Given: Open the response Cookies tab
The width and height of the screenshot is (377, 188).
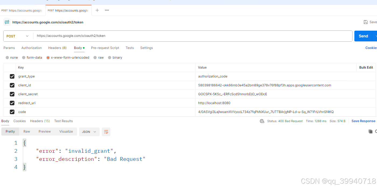Looking at the screenshot, I should click(x=20, y=121).
